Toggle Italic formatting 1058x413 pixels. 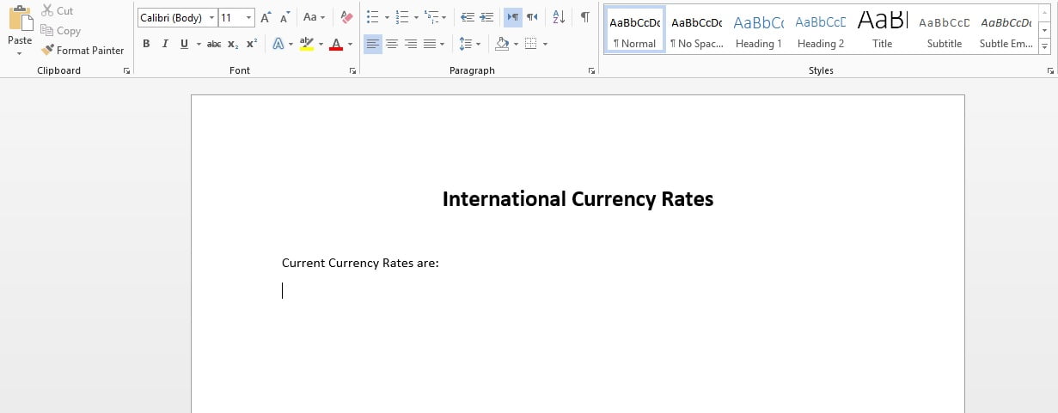[165, 44]
